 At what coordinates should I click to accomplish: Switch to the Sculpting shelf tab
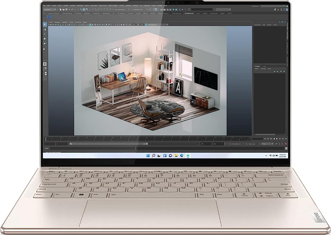[x=78, y=13]
